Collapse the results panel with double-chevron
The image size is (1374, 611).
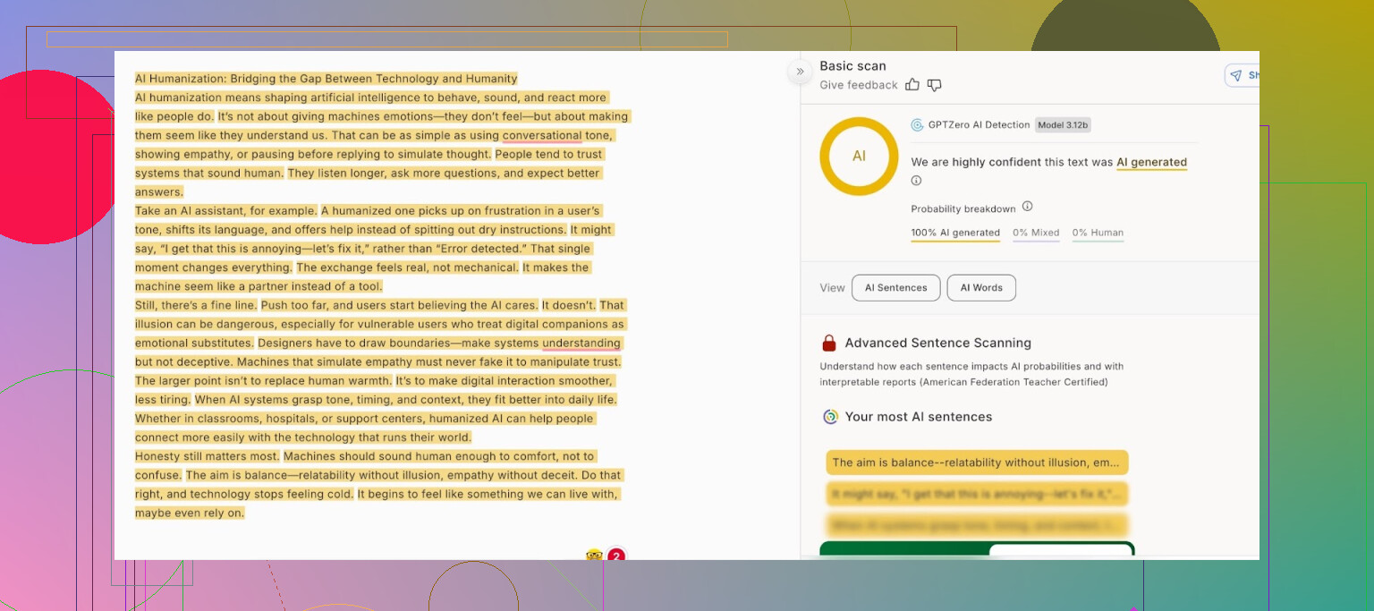tap(800, 72)
